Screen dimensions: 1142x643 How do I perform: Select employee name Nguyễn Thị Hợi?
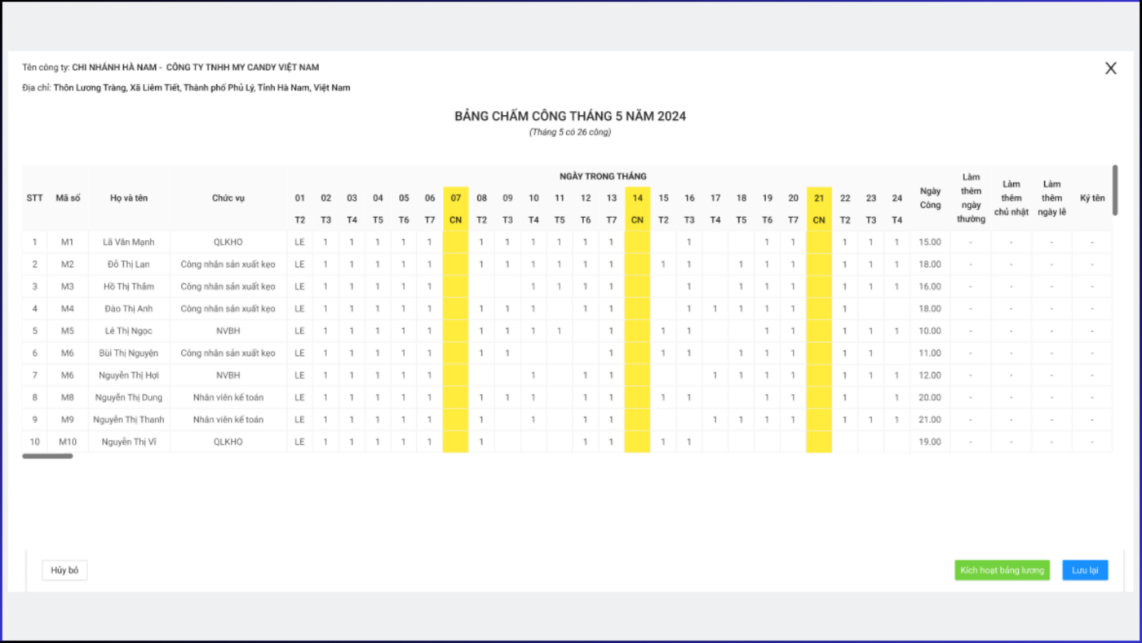pyautogui.click(x=129, y=375)
